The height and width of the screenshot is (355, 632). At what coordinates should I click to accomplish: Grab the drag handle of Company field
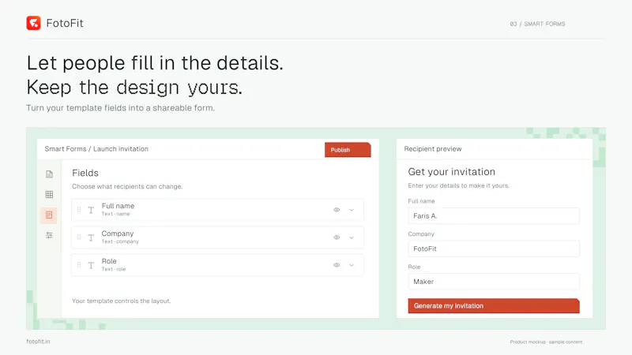(79, 237)
